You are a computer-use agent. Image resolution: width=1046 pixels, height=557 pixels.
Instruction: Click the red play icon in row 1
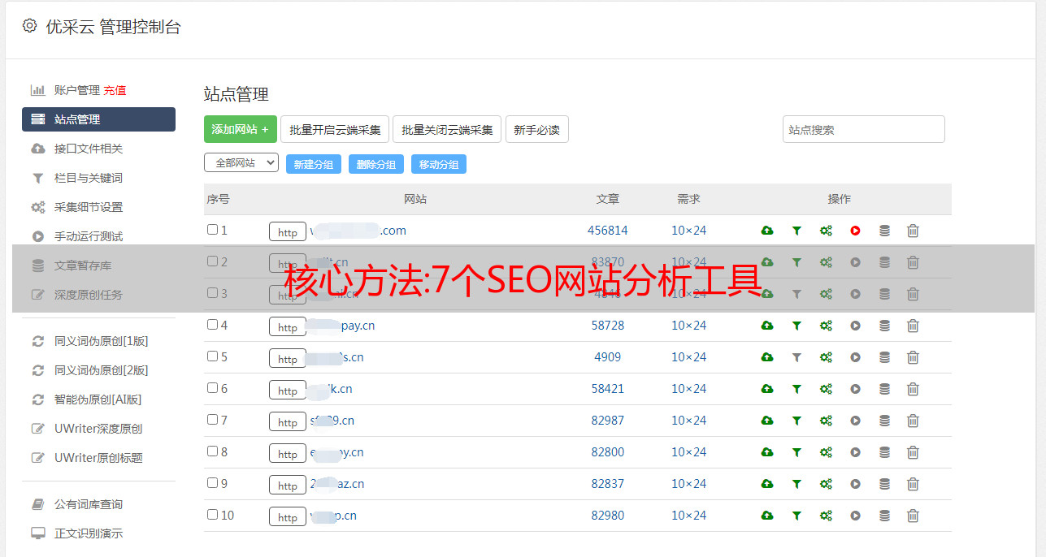coord(855,231)
